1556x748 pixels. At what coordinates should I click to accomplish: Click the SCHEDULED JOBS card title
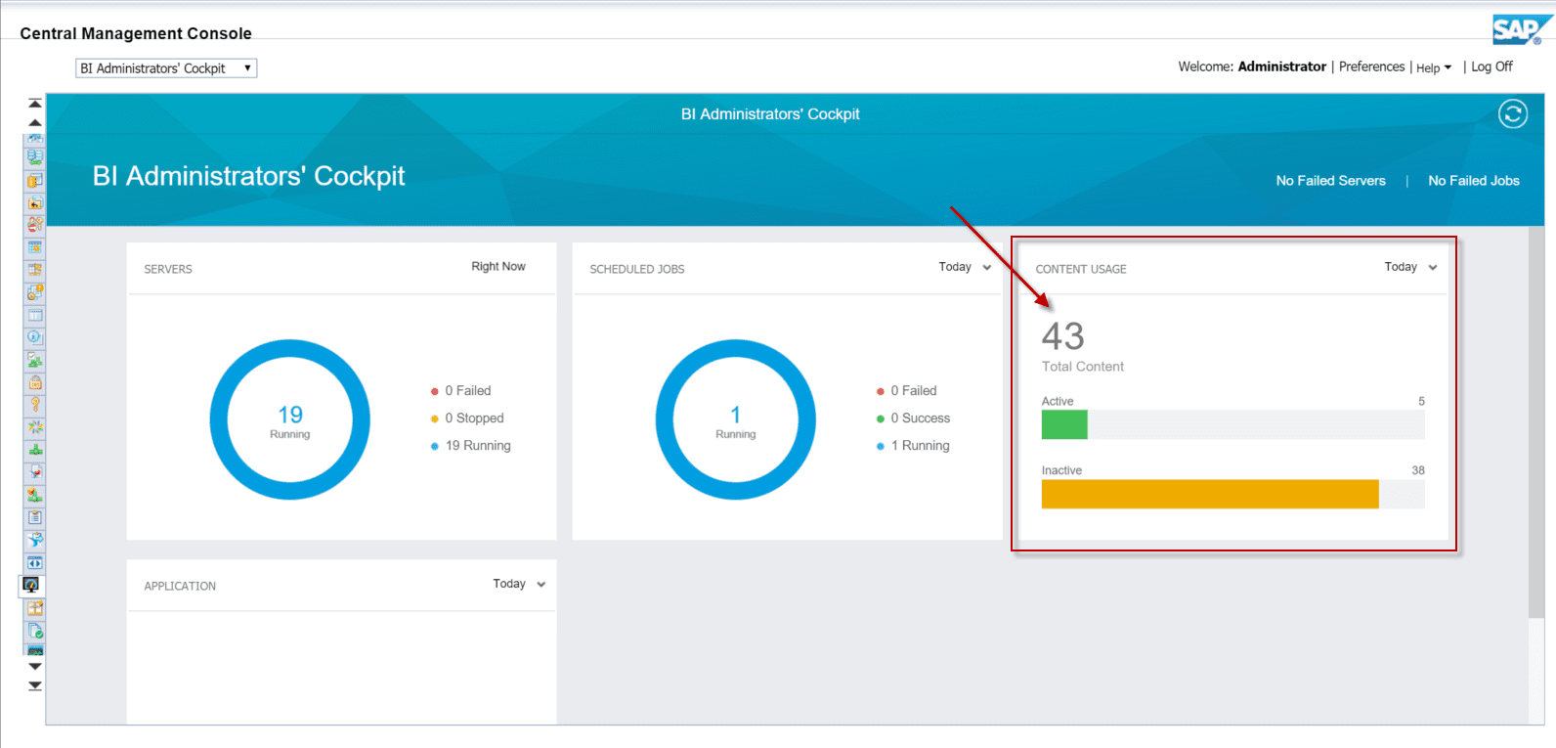coord(637,269)
